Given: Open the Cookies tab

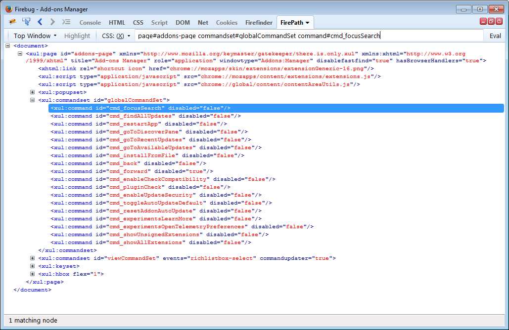Looking at the screenshot, I should coord(227,22).
